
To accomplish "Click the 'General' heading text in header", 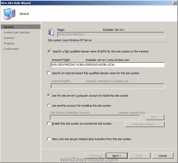I will coord(24,14).
